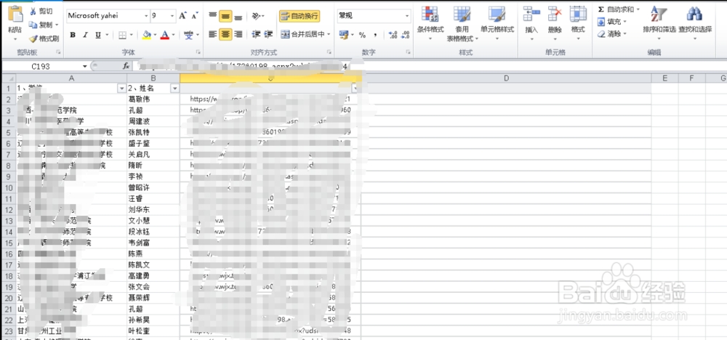The width and height of the screenshot is (727, 340).
Task: Click the cell containing 孙希昊
Action: (153, 320)
